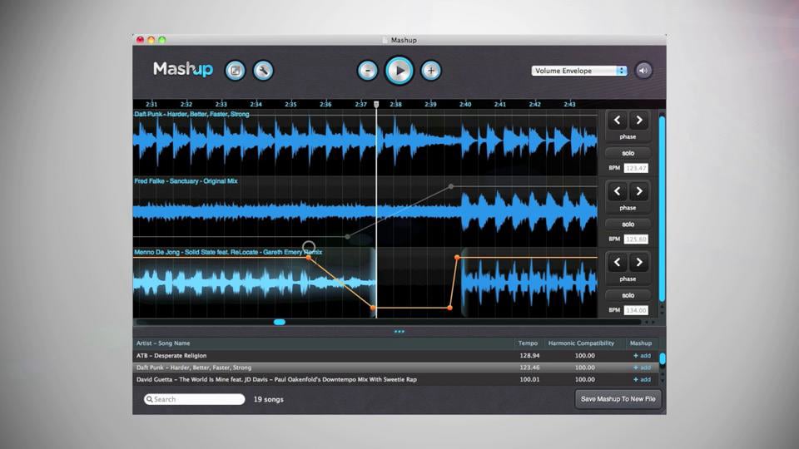Select the ATB - Desperate Religion row
The image size is (799, 449).
[x=395, y=356]
